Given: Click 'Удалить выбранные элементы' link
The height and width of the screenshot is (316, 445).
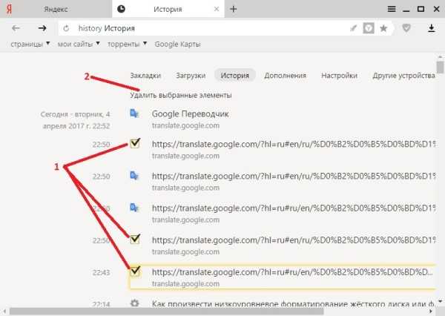Looking at the screenshot, I should (180, 95).
